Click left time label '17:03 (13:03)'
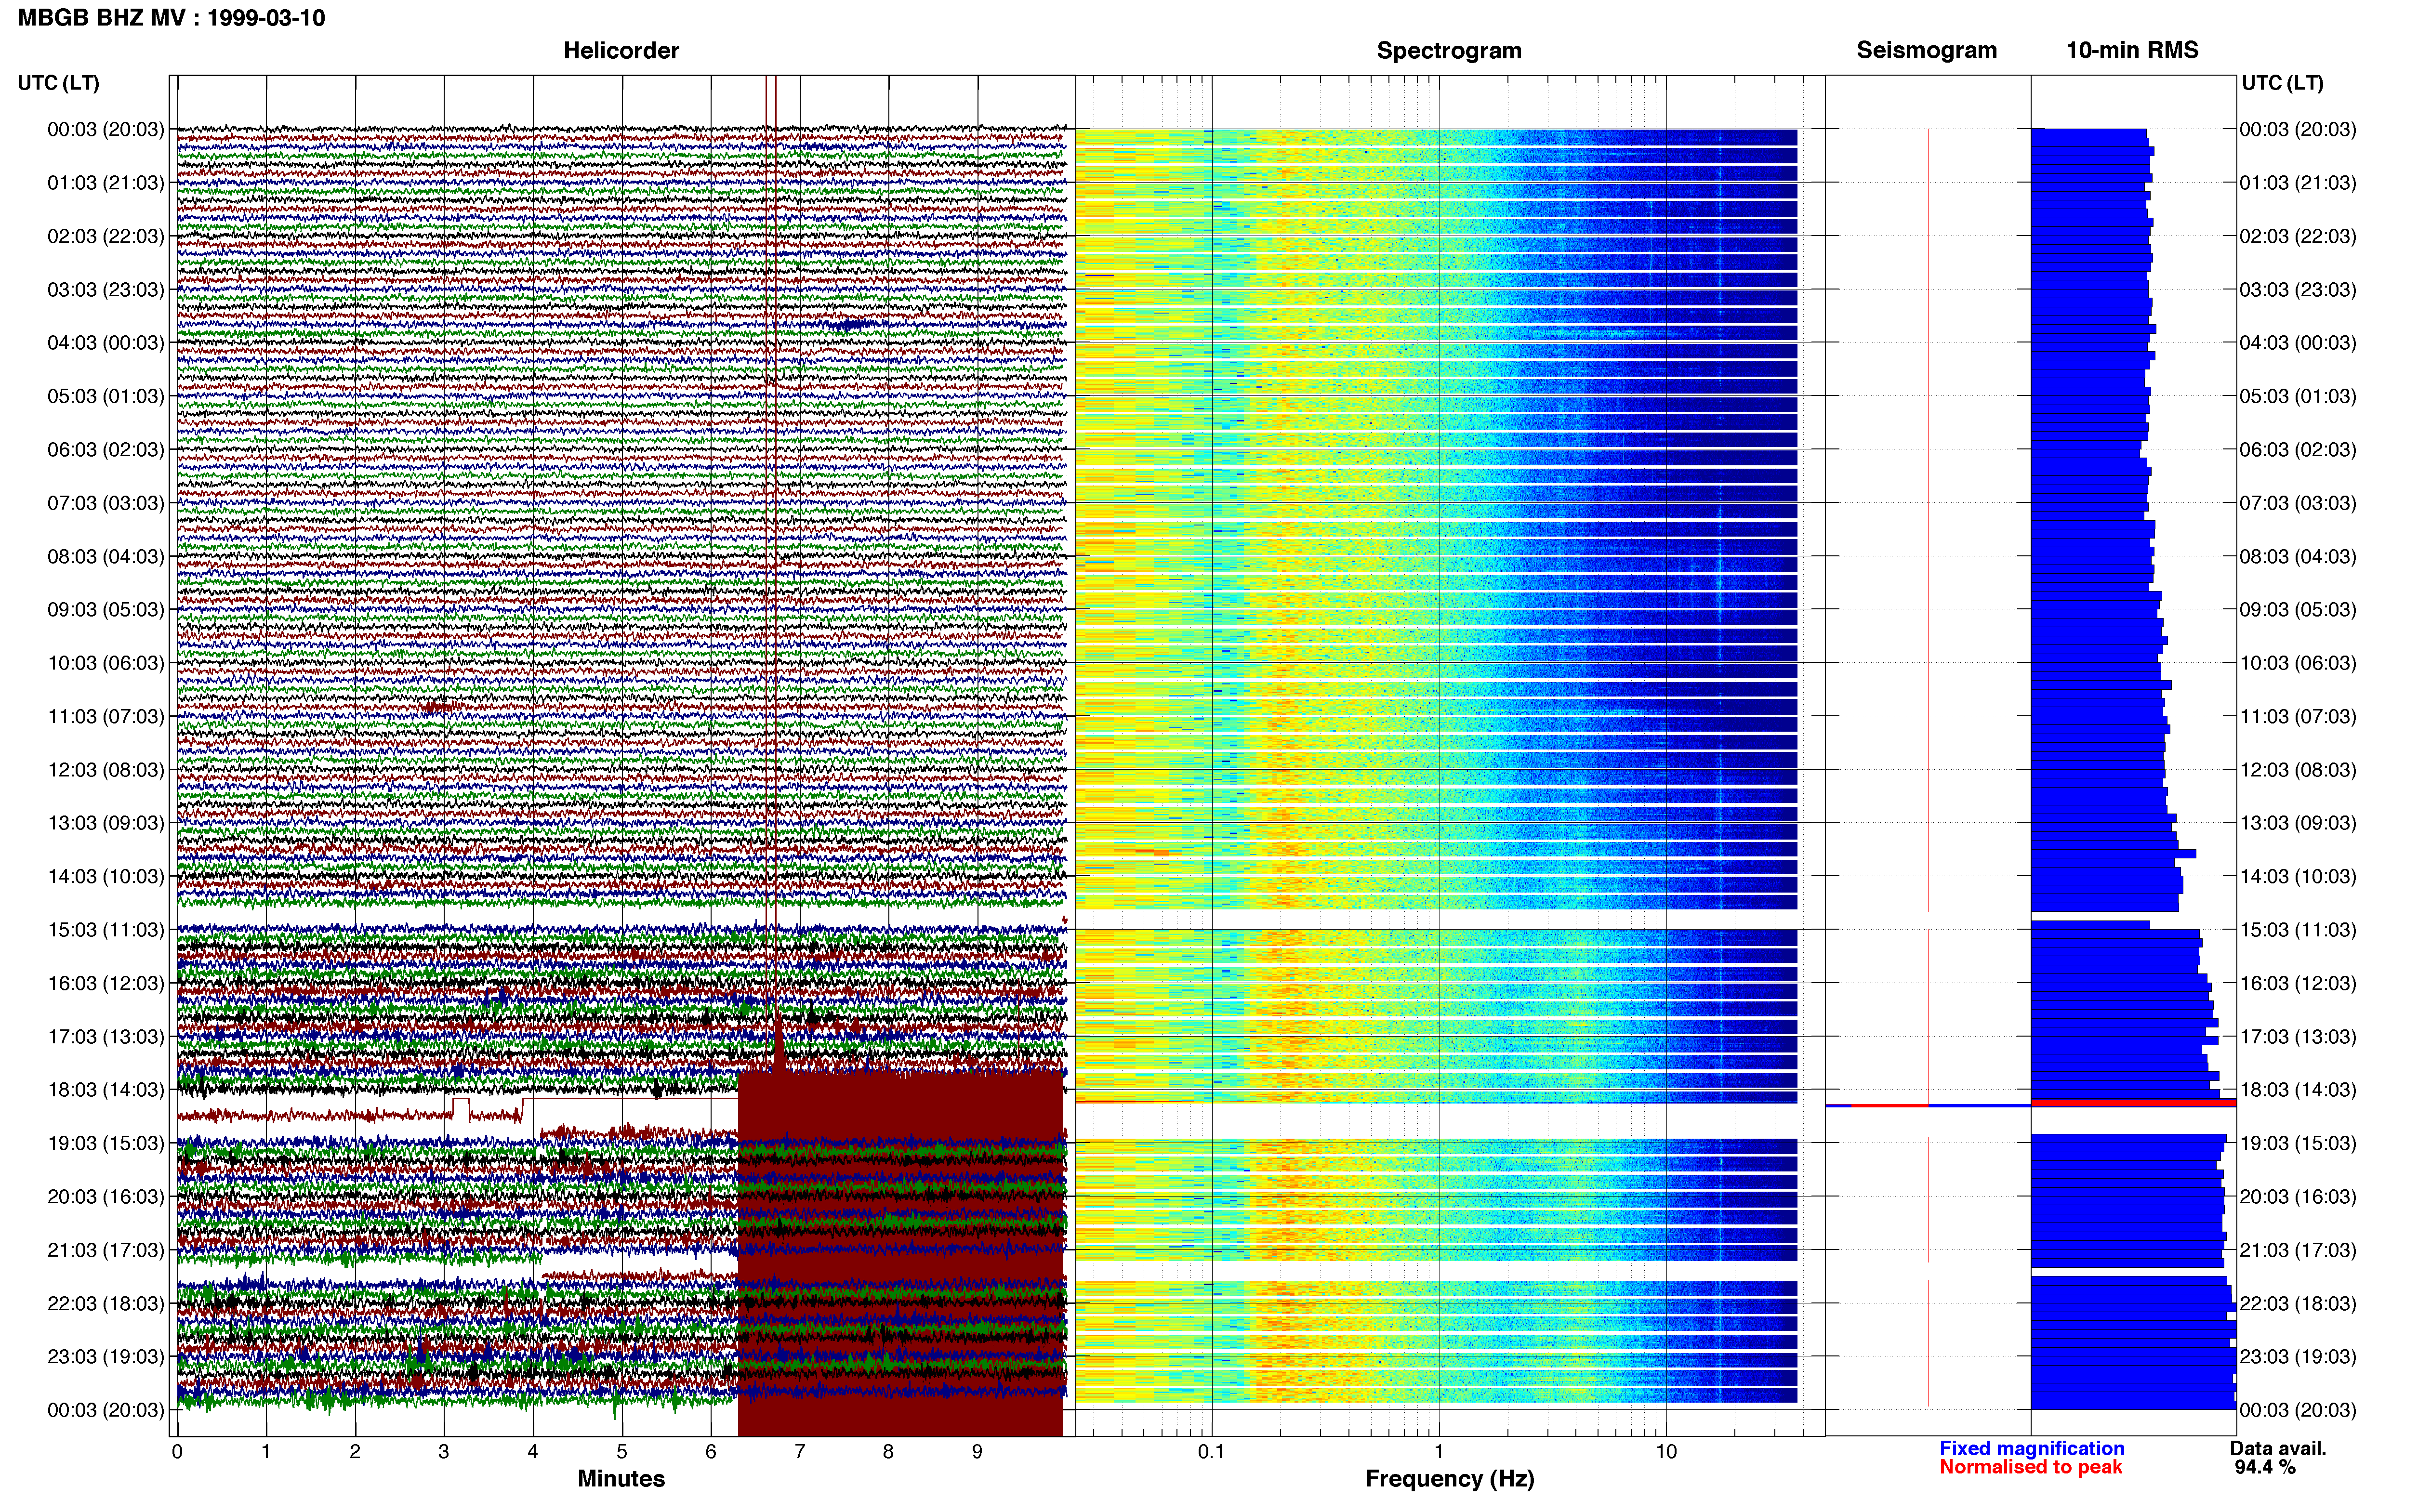Screen dimensions: 2418x1512 point(106,1036)
